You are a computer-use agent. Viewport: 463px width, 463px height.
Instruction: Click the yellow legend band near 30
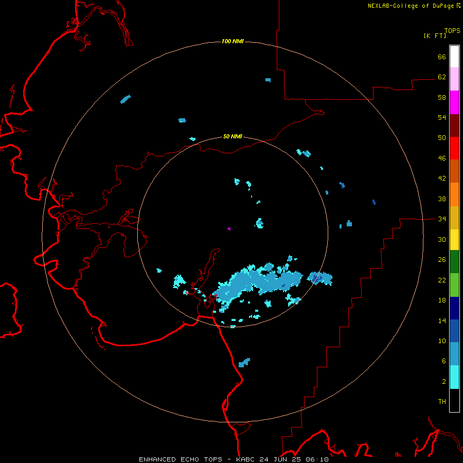(454, 240)
